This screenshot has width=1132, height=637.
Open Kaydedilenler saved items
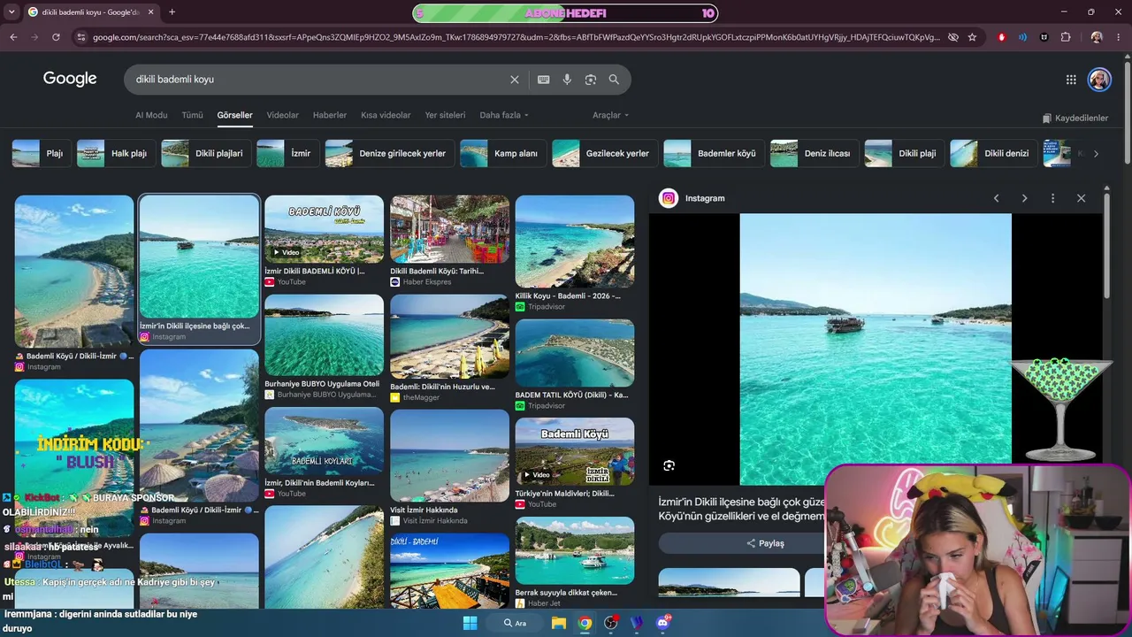1075,118
